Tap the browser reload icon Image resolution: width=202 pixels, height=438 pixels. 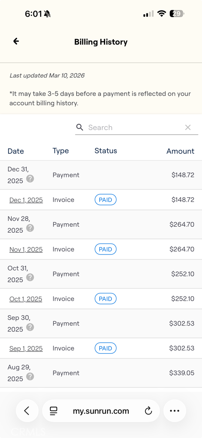tap(149, 411)
